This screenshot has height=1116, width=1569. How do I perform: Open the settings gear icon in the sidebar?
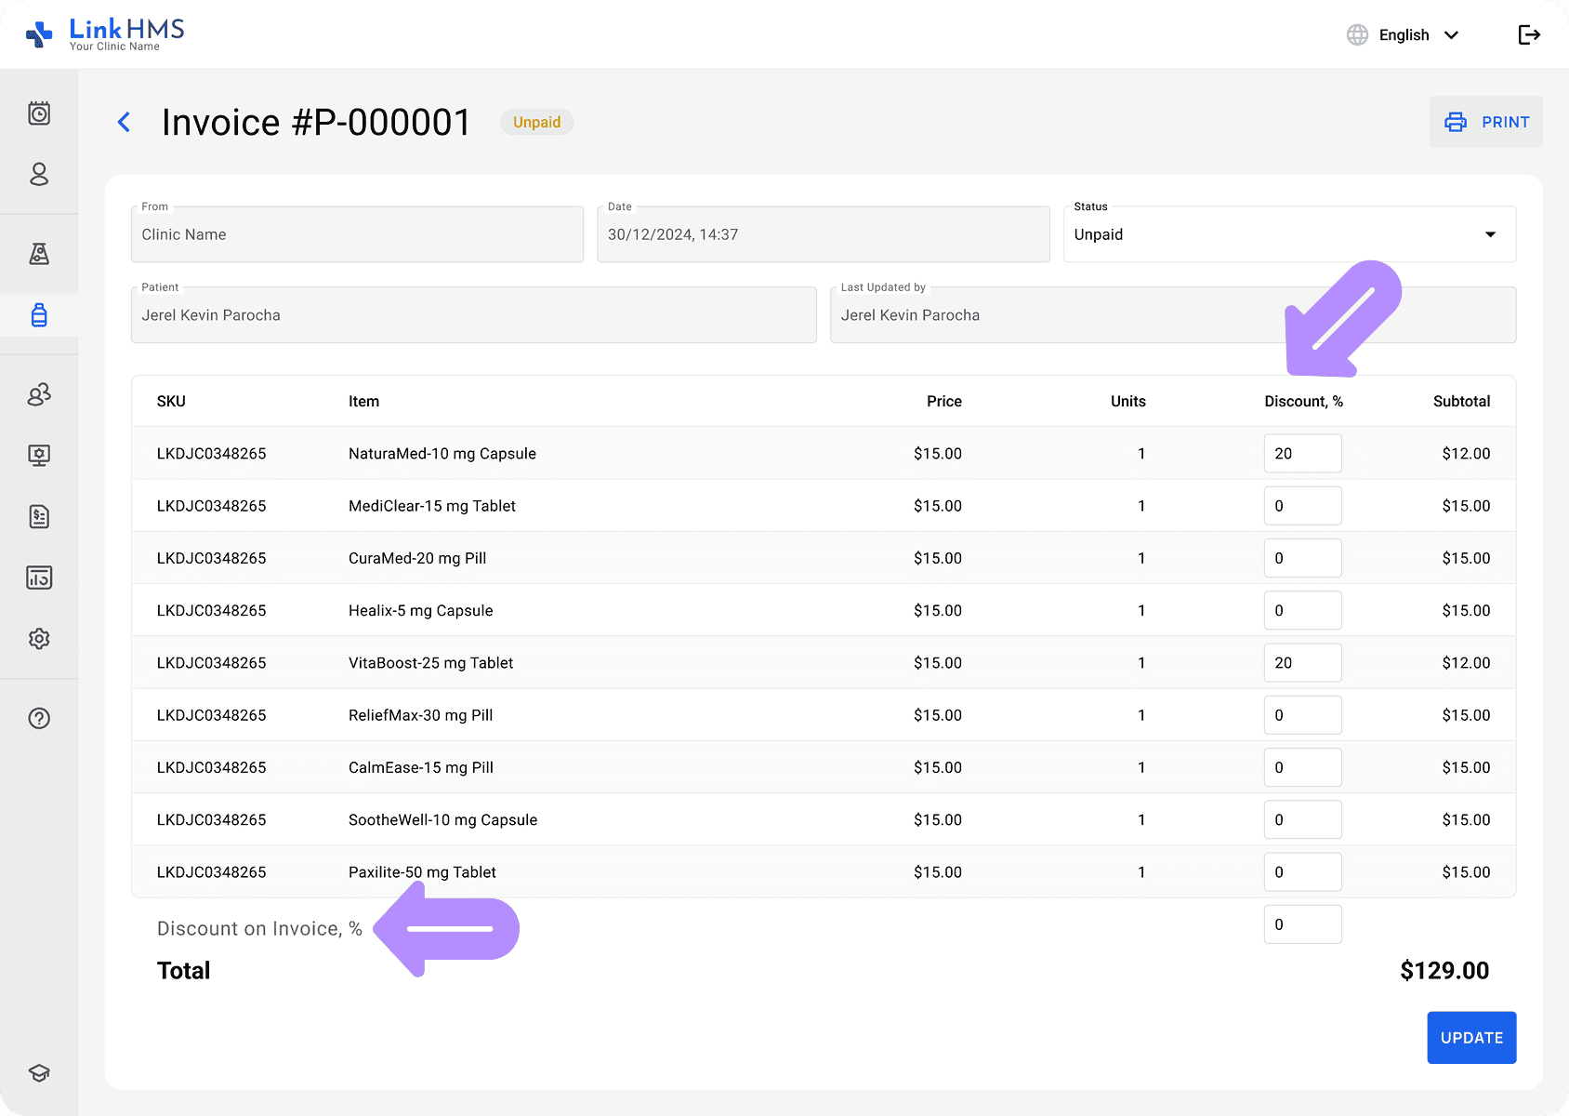(x=39, y=639)
